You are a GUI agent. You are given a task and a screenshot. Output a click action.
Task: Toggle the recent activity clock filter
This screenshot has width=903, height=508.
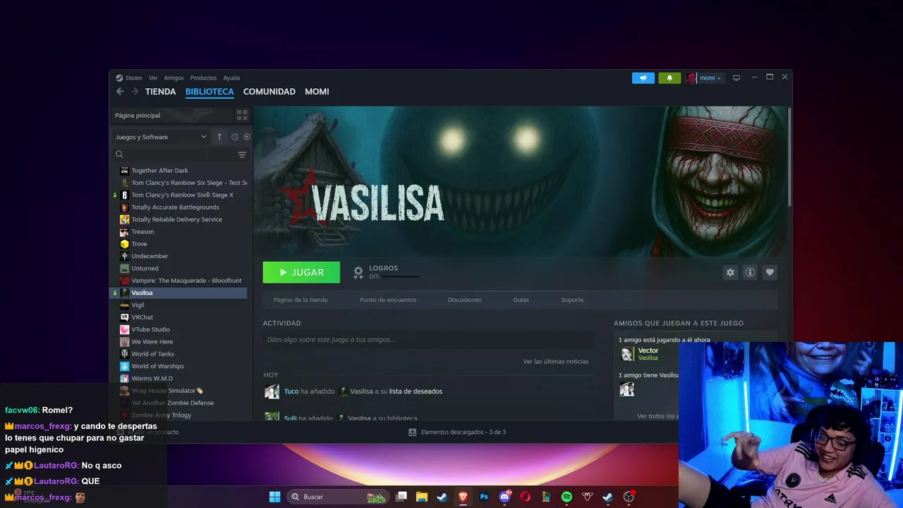(x=235, y=137)
